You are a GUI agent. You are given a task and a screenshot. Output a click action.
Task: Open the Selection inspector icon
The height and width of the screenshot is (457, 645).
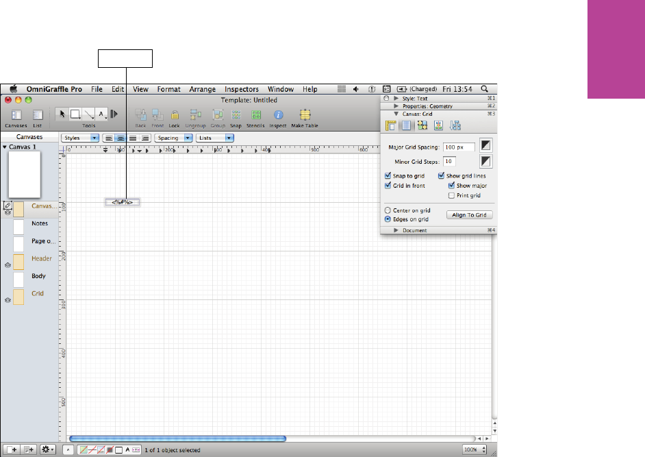pos(422,125)
